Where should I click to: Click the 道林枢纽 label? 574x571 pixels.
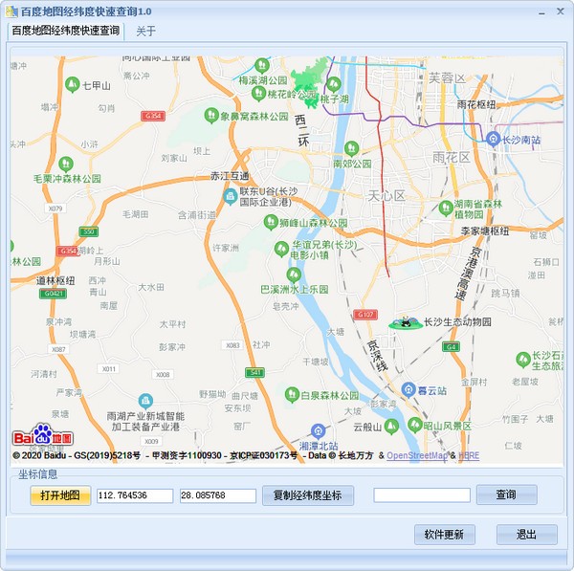[x=55, y=281]
